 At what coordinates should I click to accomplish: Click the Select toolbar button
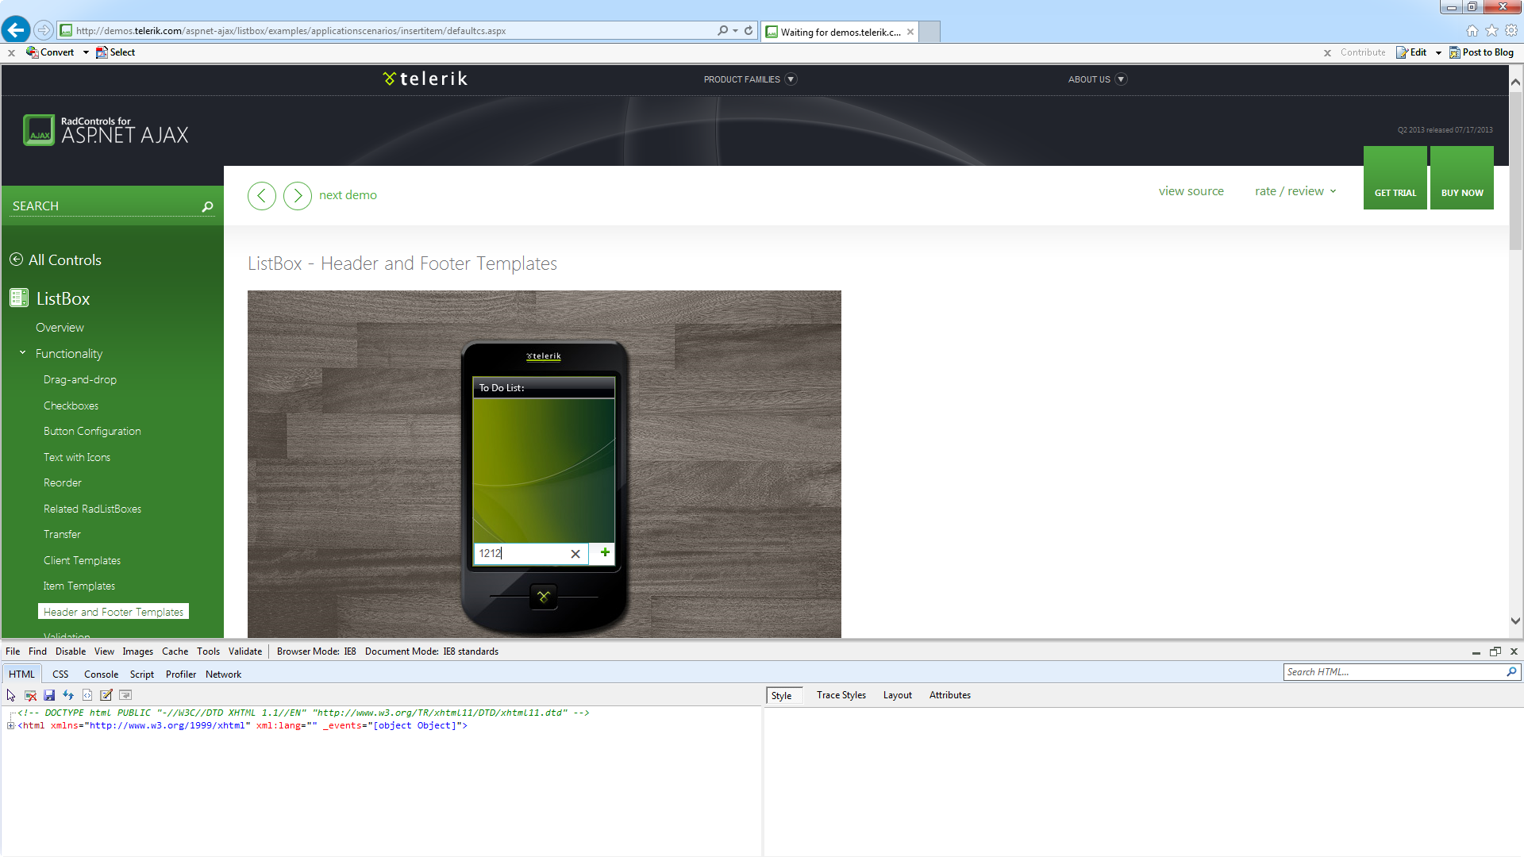[x=116, y=52]
